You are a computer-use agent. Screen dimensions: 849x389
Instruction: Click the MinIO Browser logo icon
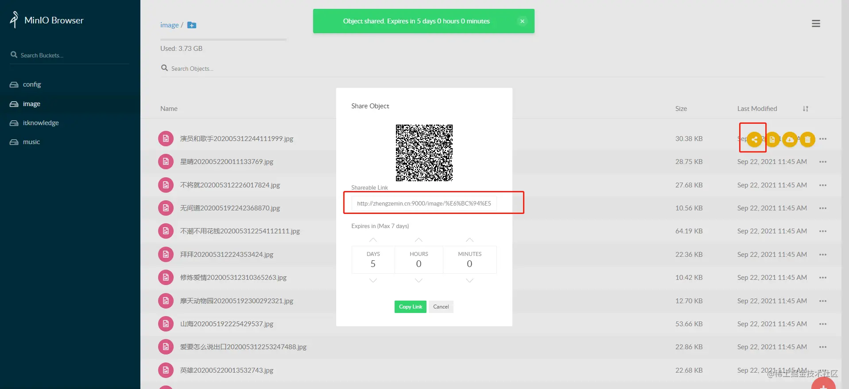14,19
